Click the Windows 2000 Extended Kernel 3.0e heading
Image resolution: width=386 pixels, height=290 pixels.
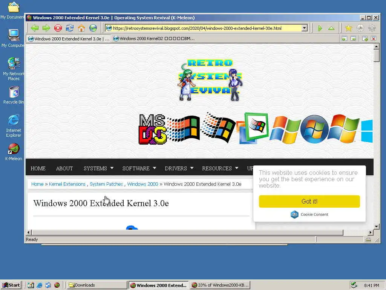[x=101, y=204]
